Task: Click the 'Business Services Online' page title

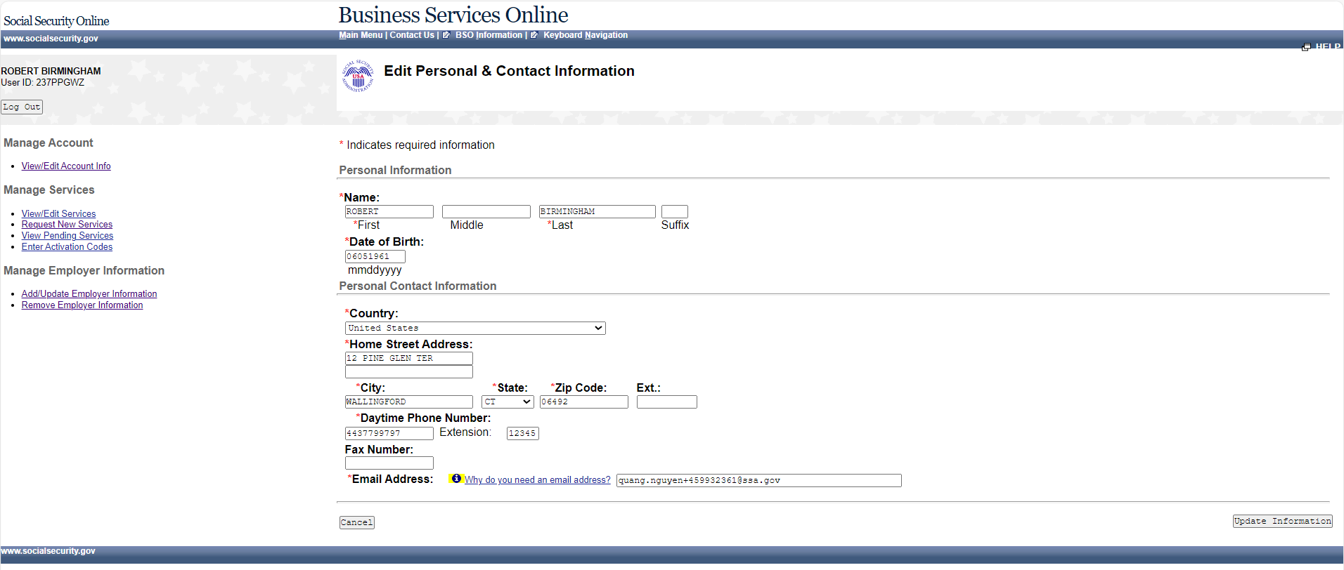Action: point(453,15)
